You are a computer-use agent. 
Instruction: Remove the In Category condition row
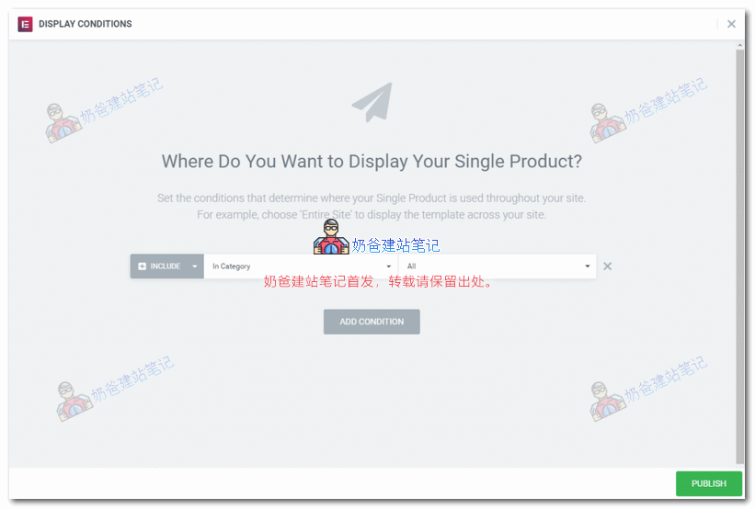pos(607,266)
